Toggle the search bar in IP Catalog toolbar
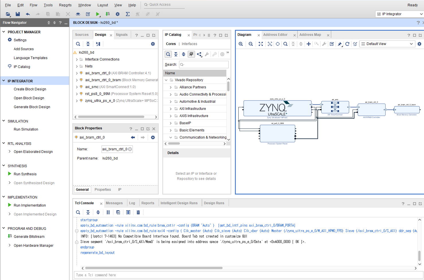 click(168, 54)
